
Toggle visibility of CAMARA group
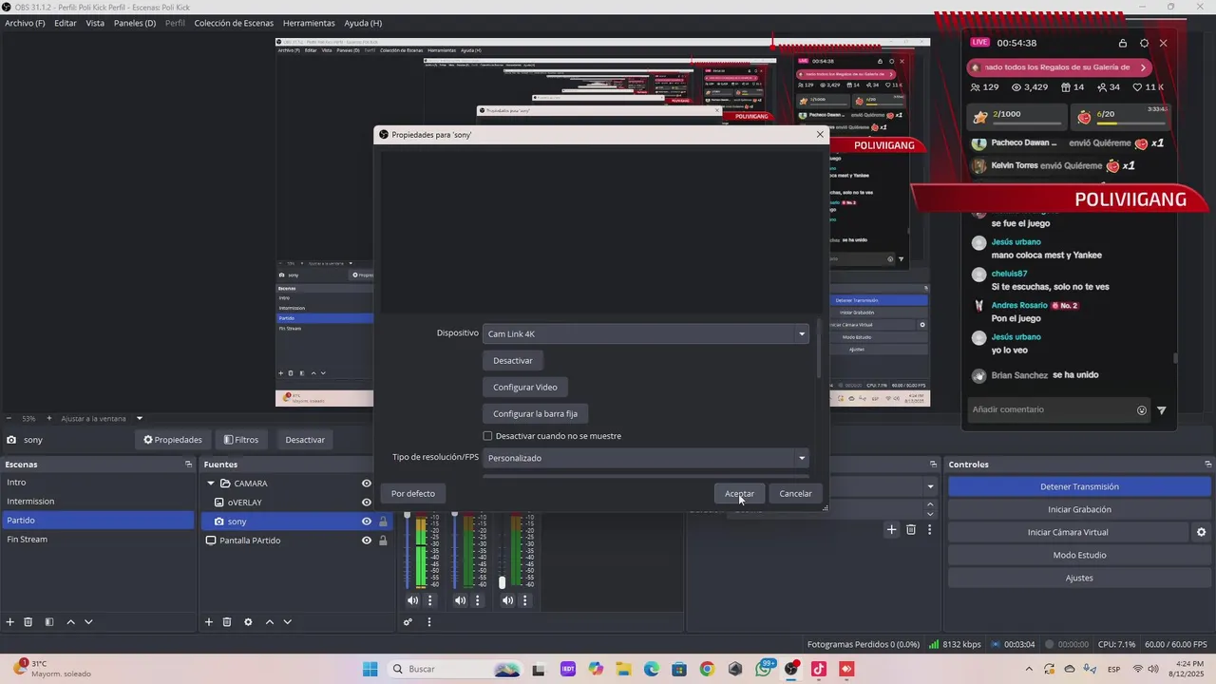tap(367, 484)
